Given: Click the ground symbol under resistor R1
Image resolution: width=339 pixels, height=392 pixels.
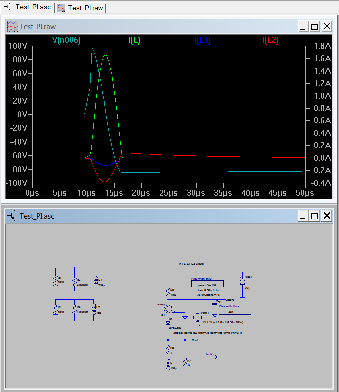Looking at the screenshot, I should tap(55, 286).
